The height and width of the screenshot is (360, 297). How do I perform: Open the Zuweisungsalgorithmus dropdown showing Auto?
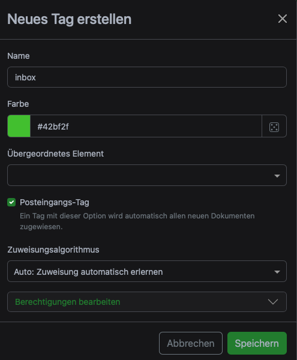pos(147,271)
